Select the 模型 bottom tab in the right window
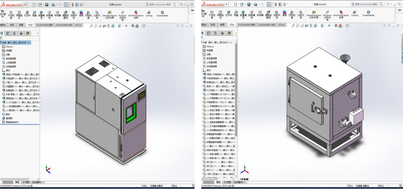This screenshot has height=189, width=403. coord(218,182)
